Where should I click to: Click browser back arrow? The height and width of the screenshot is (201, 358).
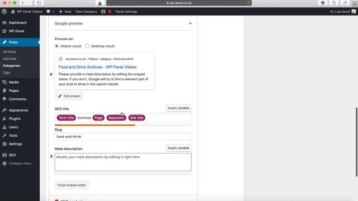coord(22,3)
